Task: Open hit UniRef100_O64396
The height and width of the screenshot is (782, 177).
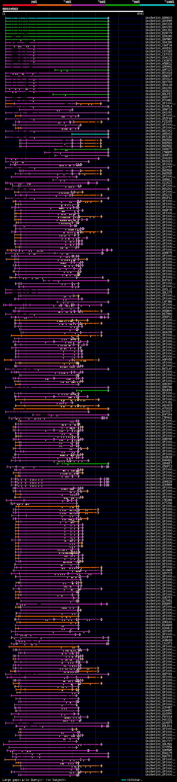Action: click(x=159, y=42)
